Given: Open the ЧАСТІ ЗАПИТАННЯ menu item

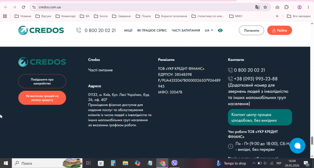Looking at the screenshot, I should coord(186,30).
